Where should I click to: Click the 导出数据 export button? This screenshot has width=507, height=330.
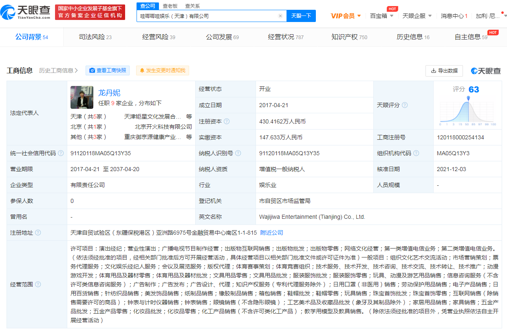pos(444,71)
